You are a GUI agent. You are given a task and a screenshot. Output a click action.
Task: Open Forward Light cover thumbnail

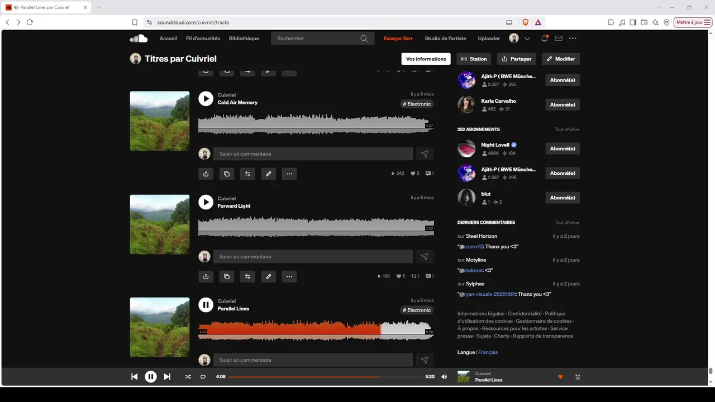160,224
